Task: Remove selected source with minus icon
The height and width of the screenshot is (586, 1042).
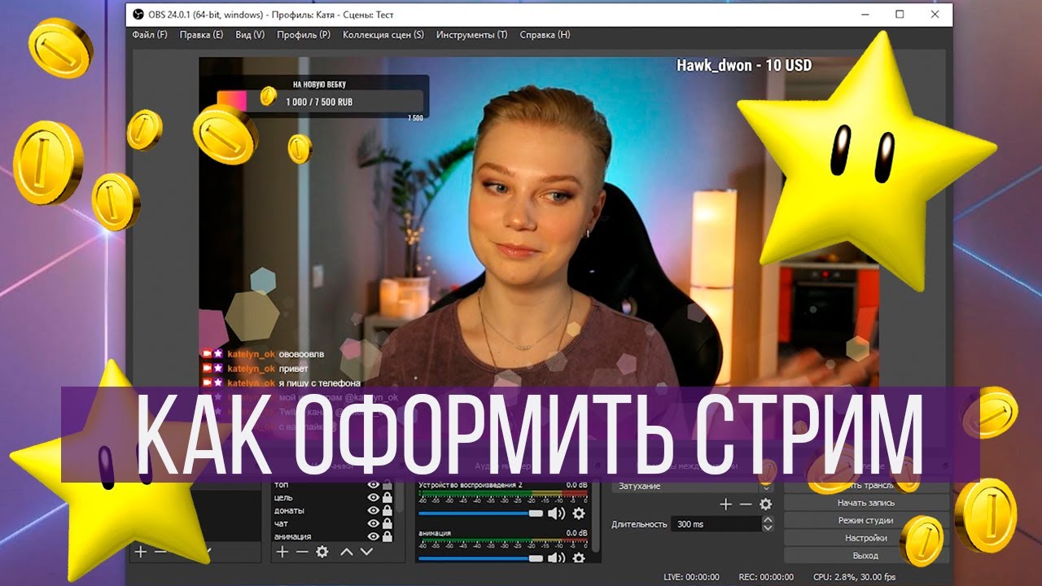Action: tap(302, 552)
